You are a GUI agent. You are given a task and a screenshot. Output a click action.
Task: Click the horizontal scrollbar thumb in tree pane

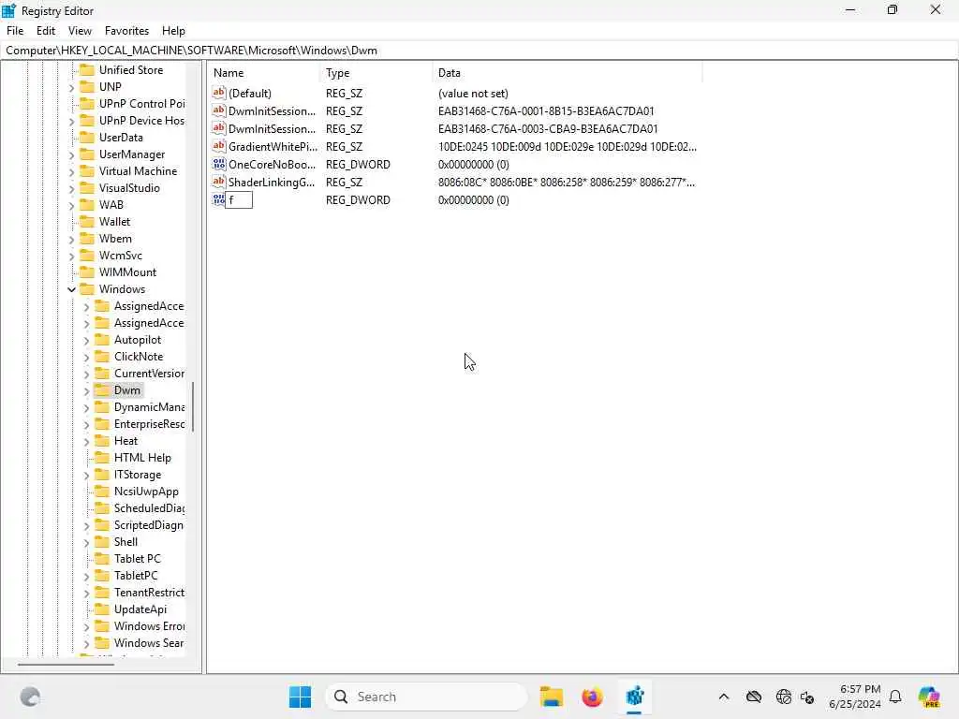point(66,664)
